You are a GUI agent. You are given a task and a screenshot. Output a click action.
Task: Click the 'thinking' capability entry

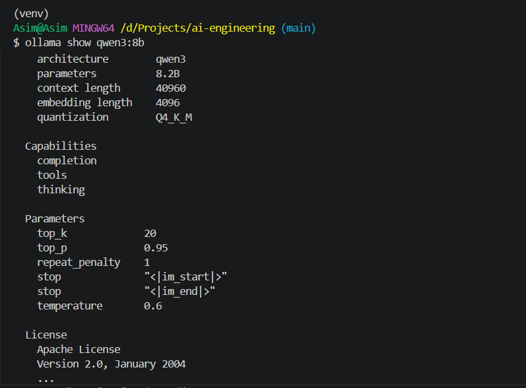coord(61,190)
